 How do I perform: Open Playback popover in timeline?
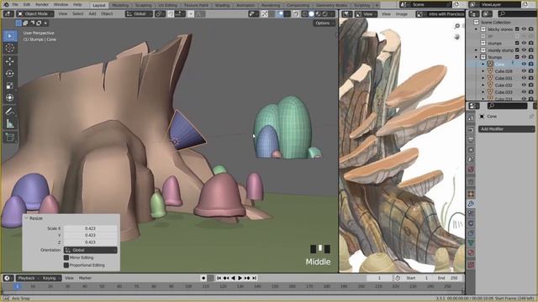(x=27, y=278)
